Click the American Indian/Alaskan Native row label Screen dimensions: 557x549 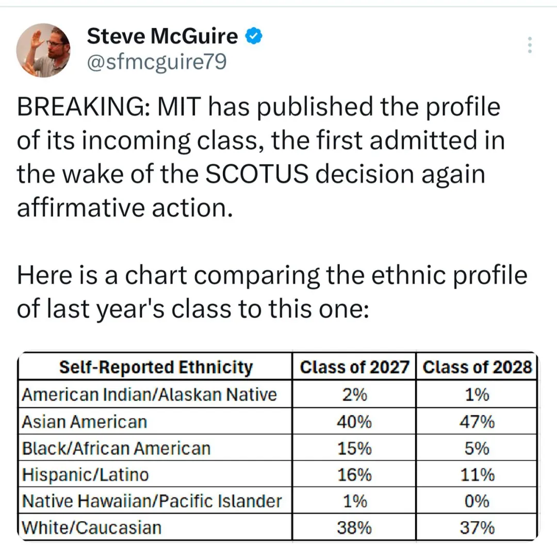coord(149,394)
